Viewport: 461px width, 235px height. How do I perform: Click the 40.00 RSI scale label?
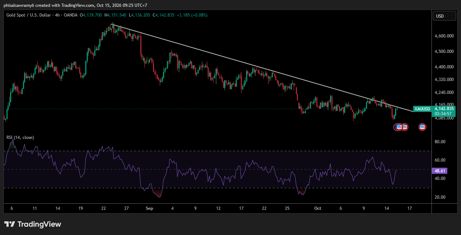pos(440,178)
